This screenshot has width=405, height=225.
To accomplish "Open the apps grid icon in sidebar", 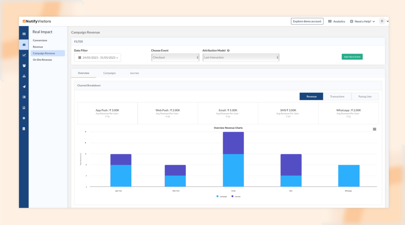I will click(24, 34).
